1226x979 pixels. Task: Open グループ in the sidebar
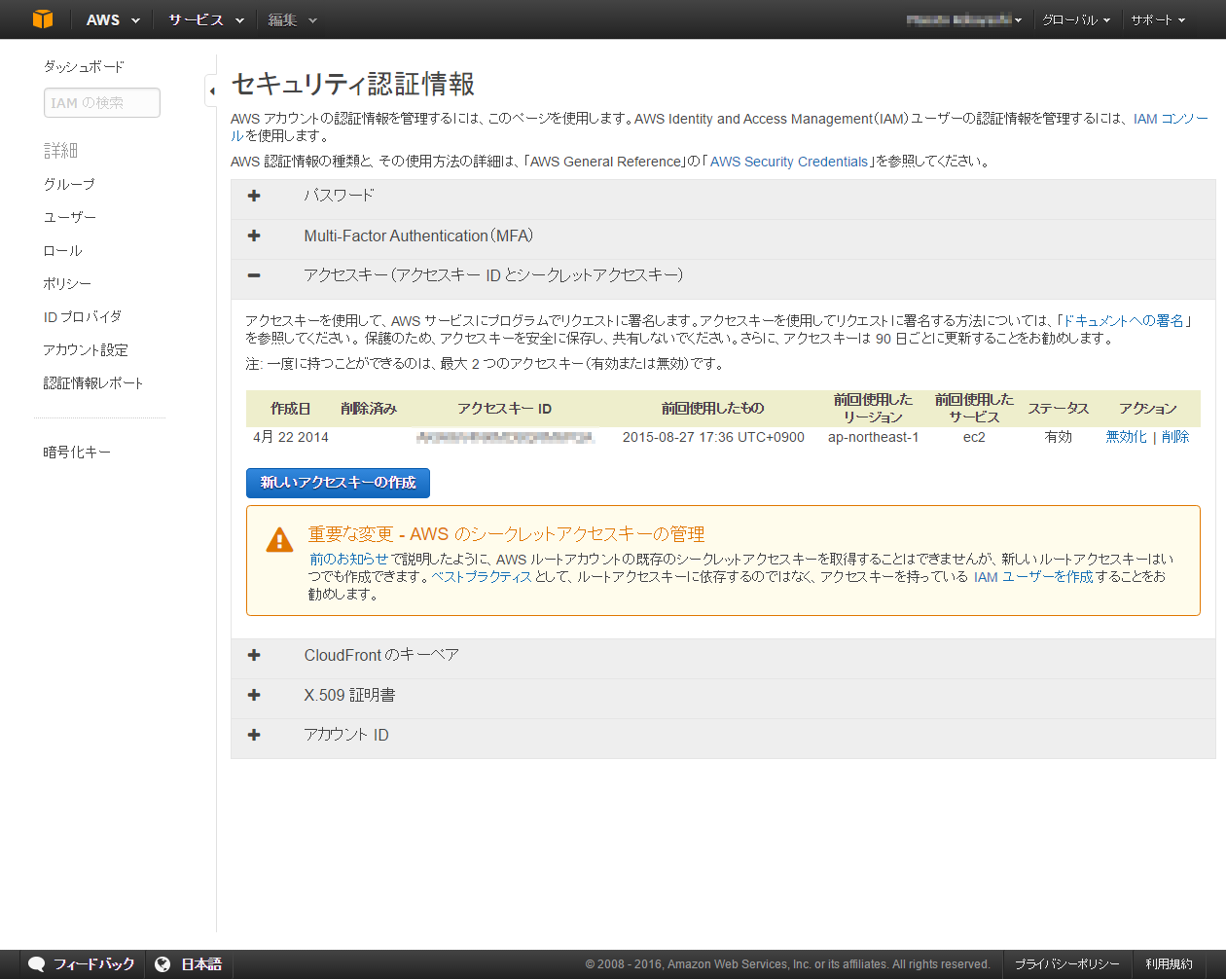tap(69, 184)
